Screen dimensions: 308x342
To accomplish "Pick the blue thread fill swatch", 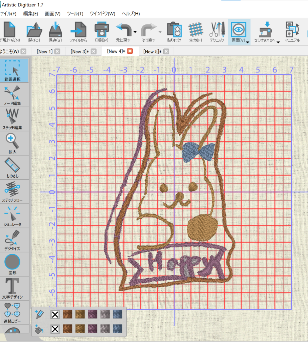I will tap(117, 329).
